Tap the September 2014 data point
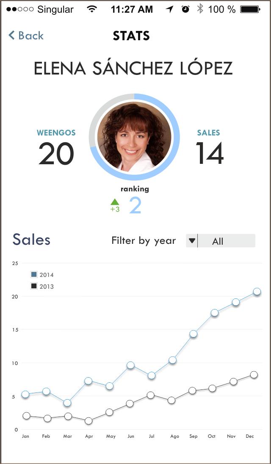The height and width of the screenshot is (464, 271). (x=193, y=334)
